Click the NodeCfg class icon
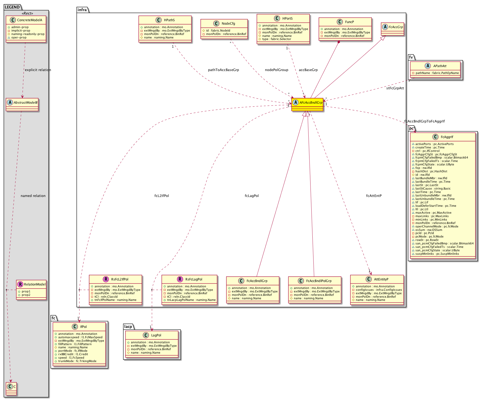Image resolution: width=483 pixels, height=400 pixels. coord(216,23)
